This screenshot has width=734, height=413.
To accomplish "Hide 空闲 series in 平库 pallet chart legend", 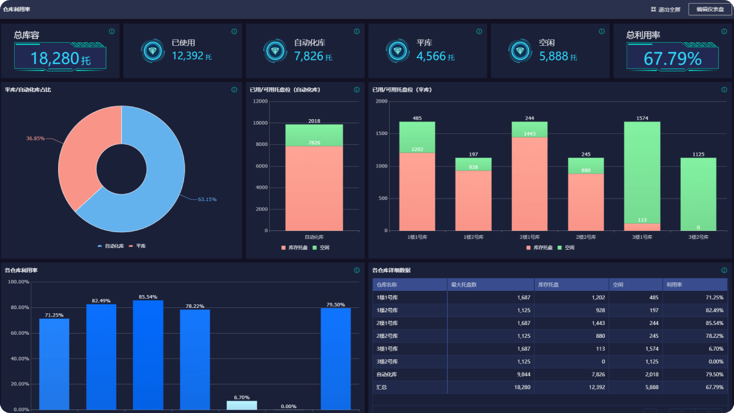I will click(x=566, y=247).
